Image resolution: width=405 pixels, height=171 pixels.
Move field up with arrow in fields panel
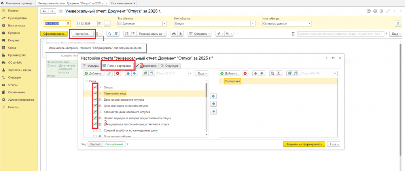pyautogui.click(x=129, y=73)
